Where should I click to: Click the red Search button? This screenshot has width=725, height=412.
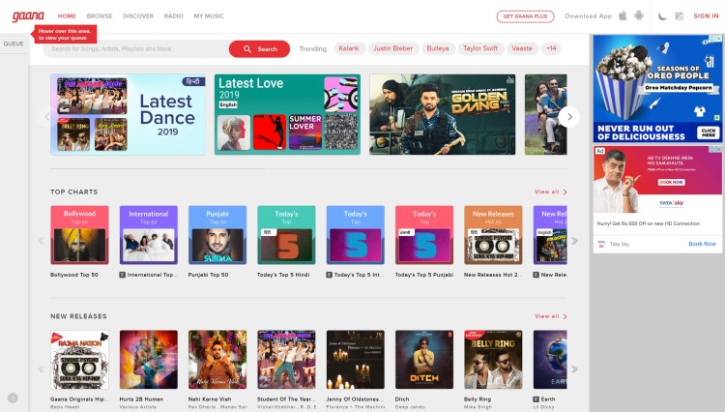tap(259, 49)
